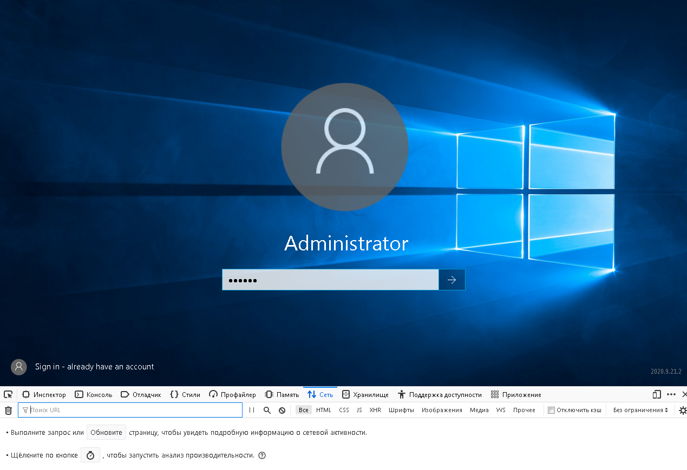Close the developer tools panel
Image resolution: width=687 pixels, height=470 pixels.
684,395
